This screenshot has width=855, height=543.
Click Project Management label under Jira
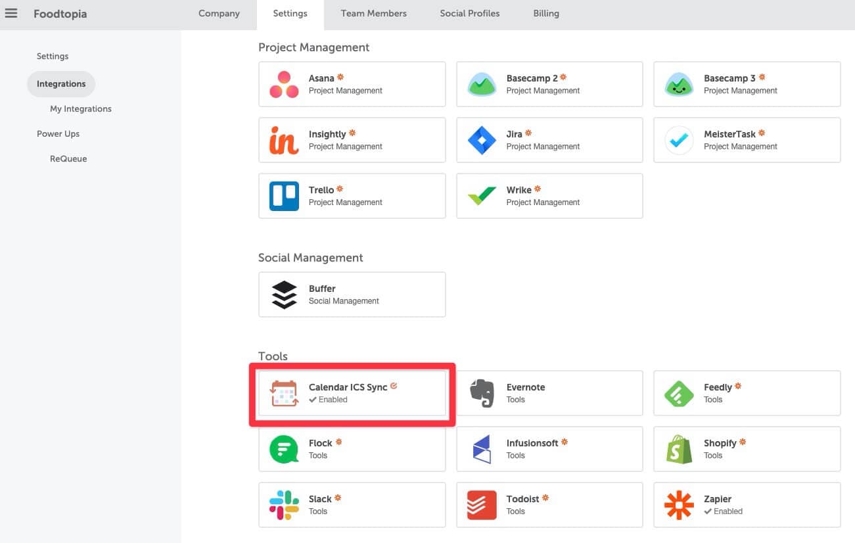tap(543, 147)
